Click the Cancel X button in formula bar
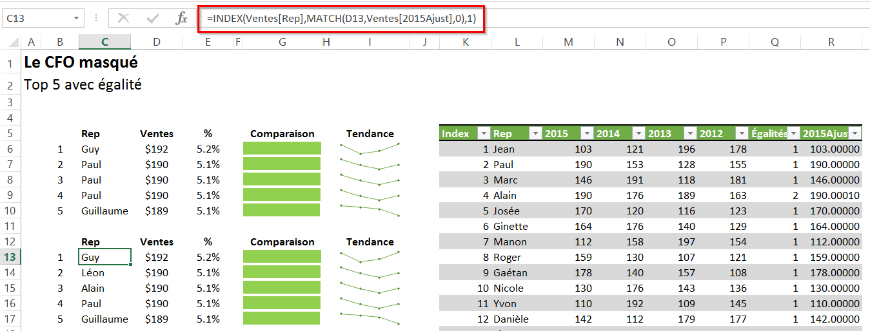 pyautogui.click(x=123, y=19)
